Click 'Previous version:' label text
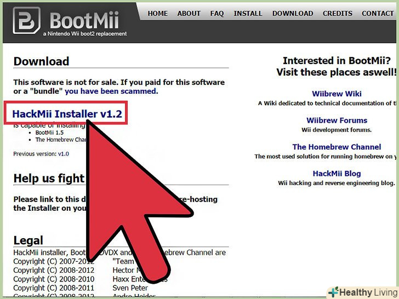Image resolution: width=399 pixels, height=299 pixels. pyautogui.click(x=35, y=154)
